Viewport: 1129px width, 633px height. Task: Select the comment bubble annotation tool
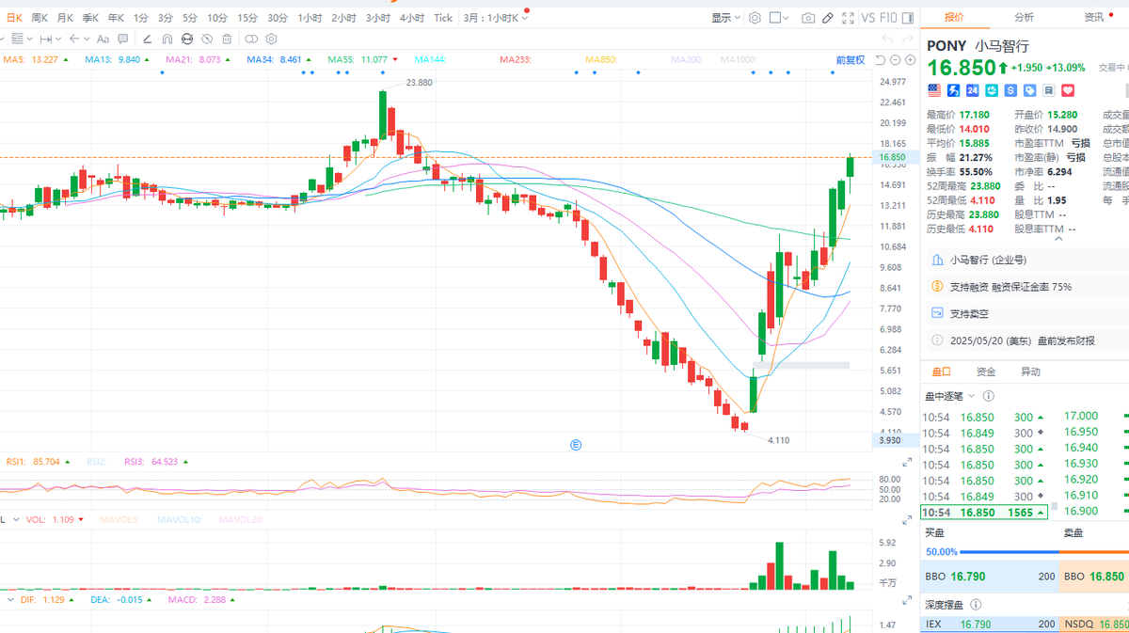[122, 39]
